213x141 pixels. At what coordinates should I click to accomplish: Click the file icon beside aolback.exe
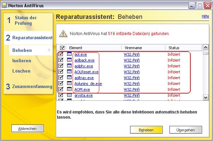point(70,60)
